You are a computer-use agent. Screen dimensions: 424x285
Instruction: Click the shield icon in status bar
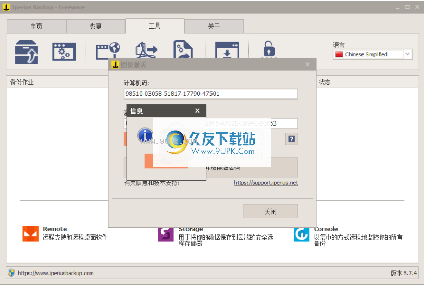(x=11, y=272)
